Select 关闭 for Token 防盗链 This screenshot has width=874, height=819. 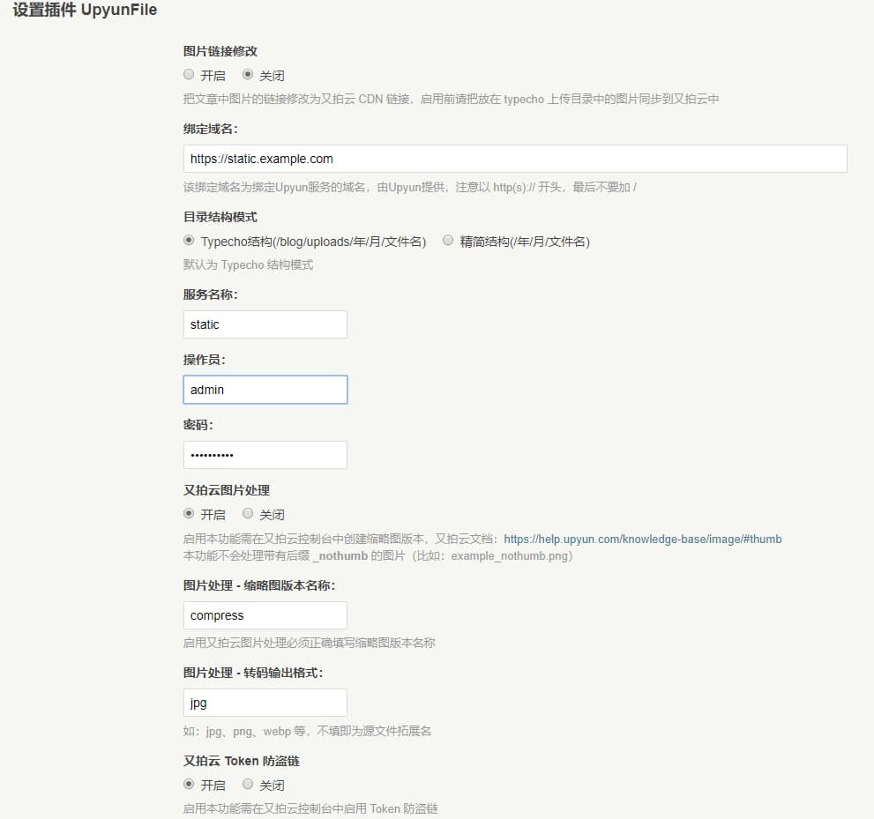click(x=248, y=785)
